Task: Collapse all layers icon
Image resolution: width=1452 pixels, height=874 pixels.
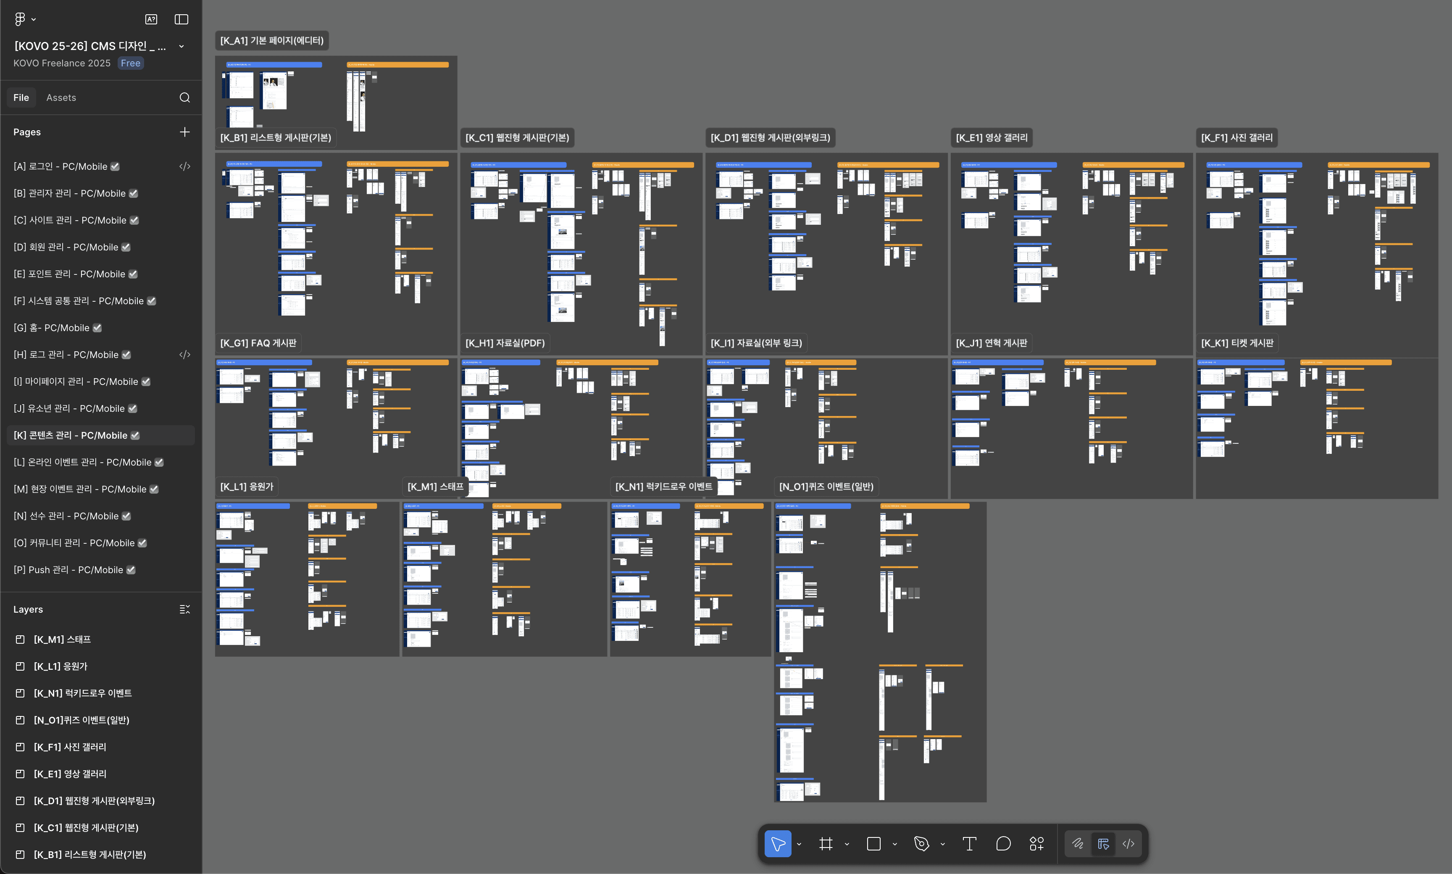Action: pyautogui.click(x=185, y=610)
